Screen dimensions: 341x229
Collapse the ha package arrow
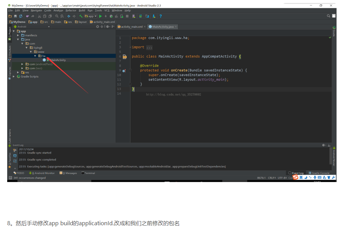coord(35,56)
